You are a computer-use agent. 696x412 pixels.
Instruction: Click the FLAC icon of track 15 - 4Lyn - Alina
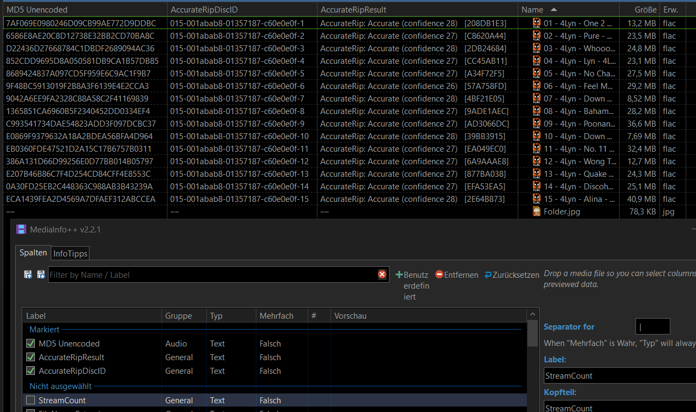point(537,199)
